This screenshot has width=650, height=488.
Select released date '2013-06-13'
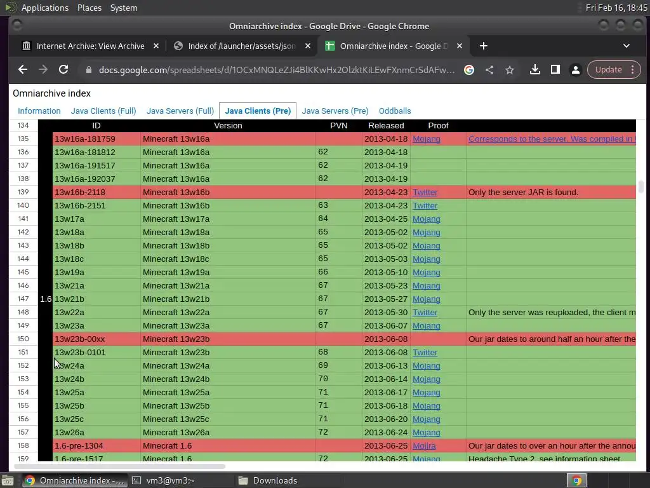386,366
